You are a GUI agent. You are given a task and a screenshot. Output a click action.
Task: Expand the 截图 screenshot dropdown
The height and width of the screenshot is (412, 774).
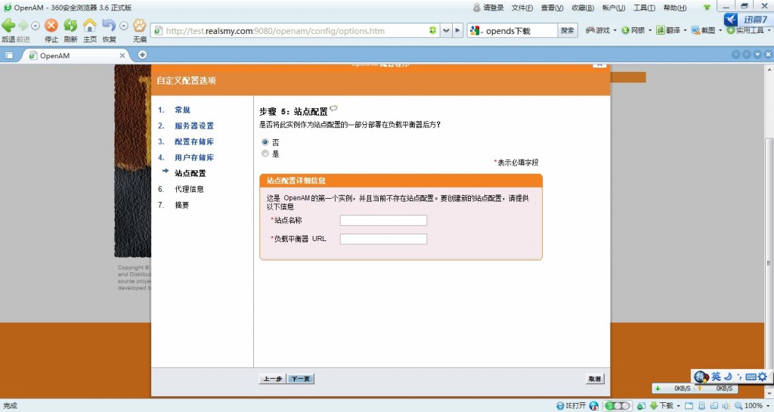tap(720, 30)
